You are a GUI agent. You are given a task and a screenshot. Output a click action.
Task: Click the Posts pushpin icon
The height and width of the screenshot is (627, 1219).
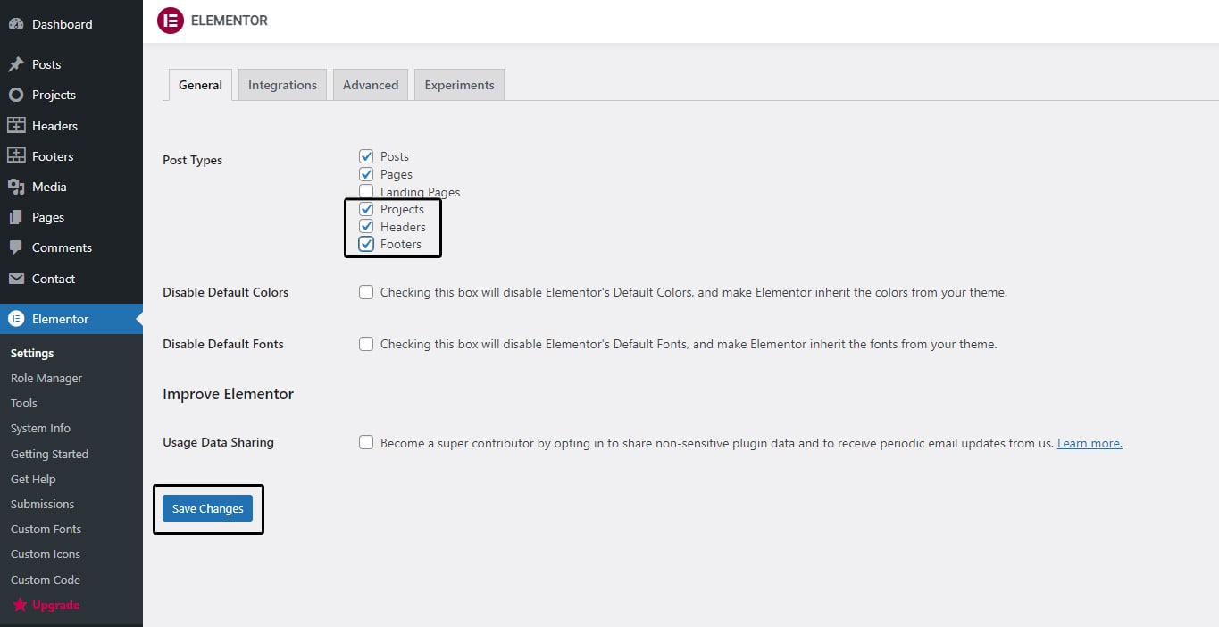[x=16, y=64]
